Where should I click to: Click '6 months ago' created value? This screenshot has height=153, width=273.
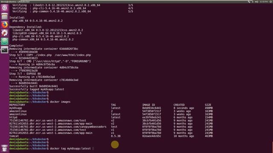[183, 117]
